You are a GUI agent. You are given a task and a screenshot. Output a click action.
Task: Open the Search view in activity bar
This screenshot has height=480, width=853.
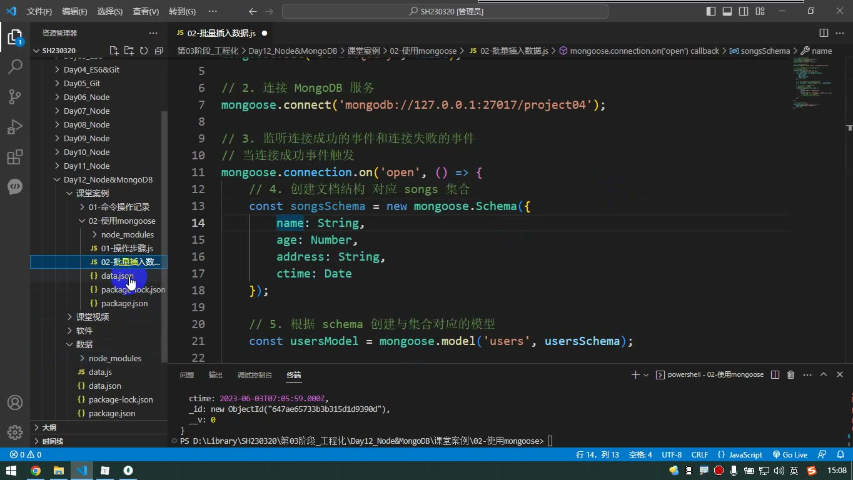[x=15, y=66]
